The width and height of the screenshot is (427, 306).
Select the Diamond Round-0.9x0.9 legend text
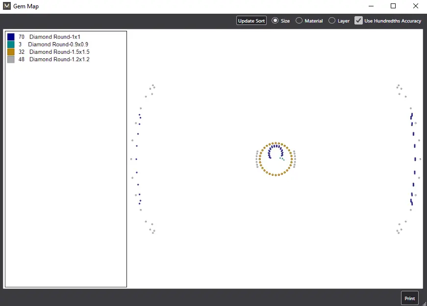[58, 45]
